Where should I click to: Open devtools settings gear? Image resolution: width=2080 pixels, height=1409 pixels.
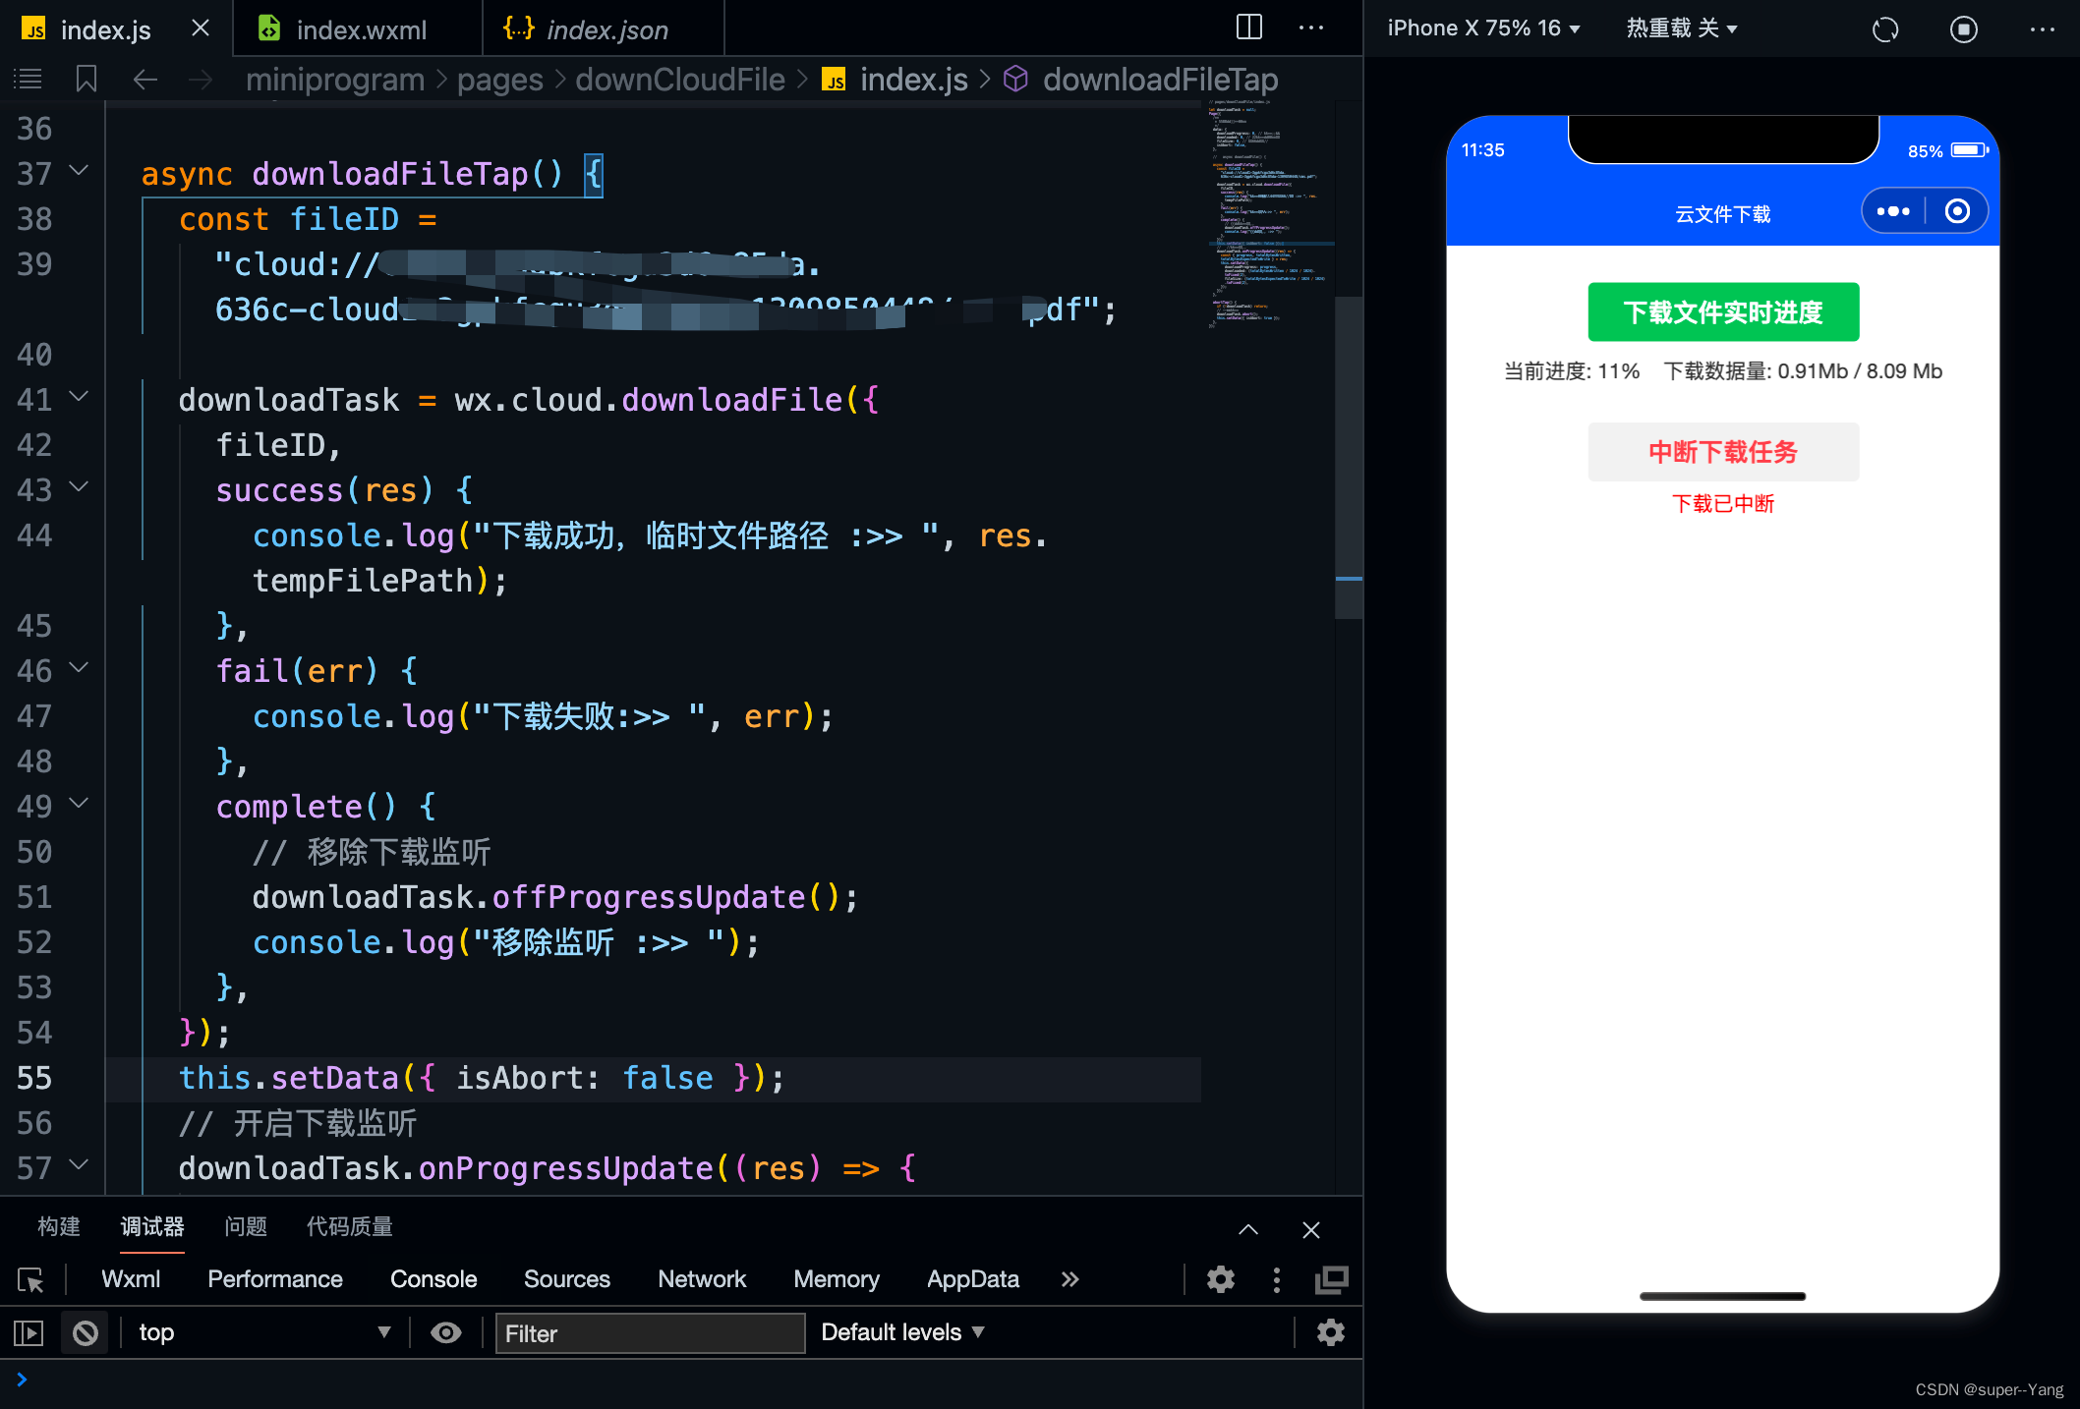click(x=1221, y=1278)
